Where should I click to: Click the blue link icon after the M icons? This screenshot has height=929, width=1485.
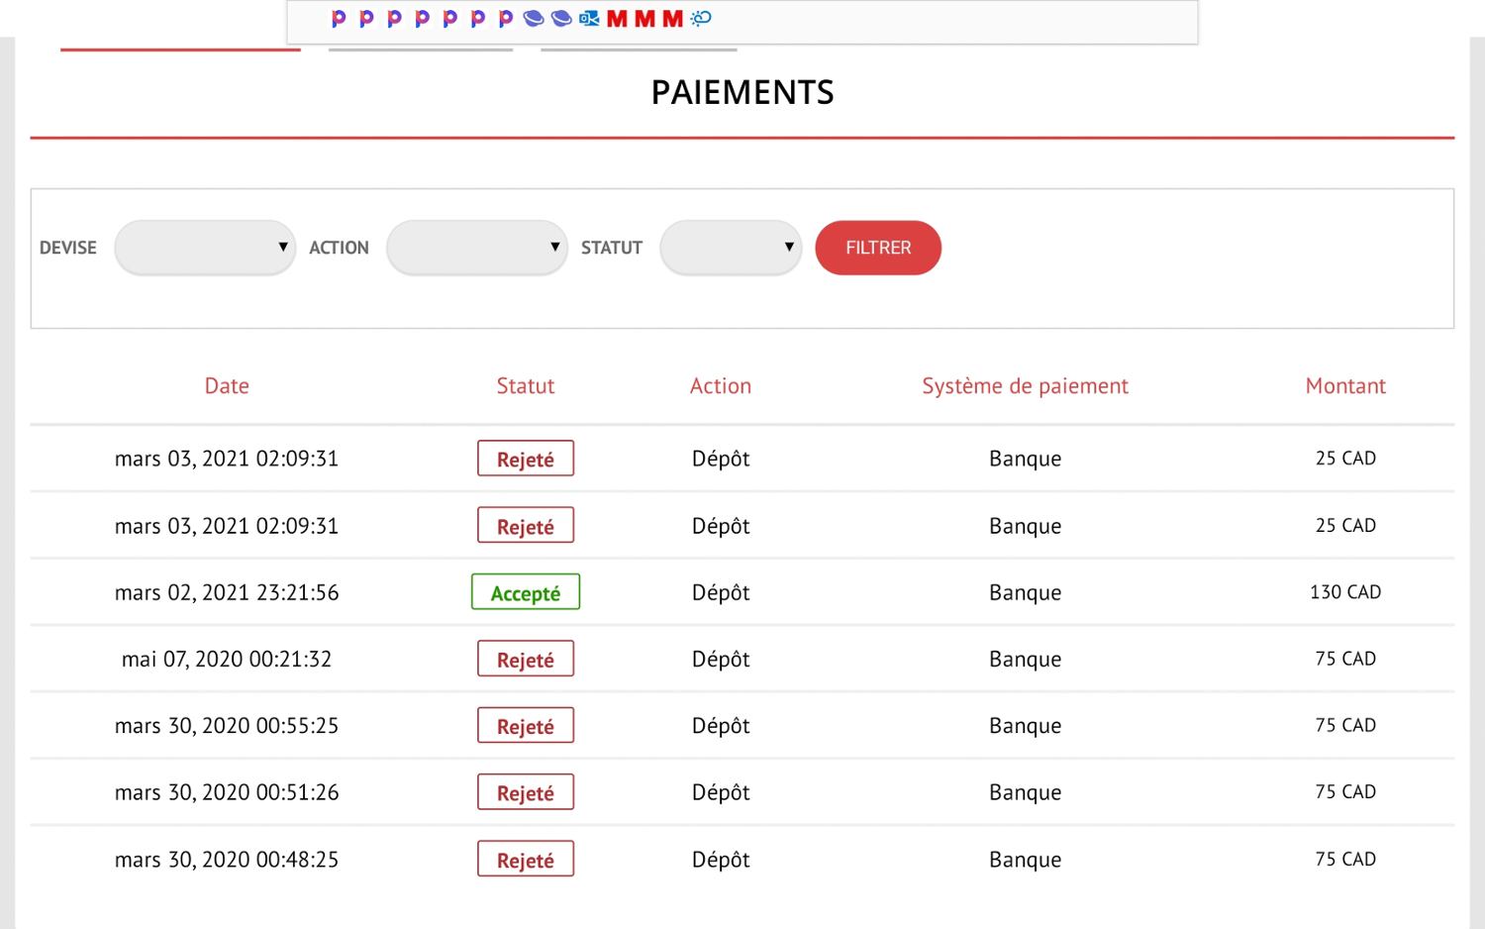[x=701, y=18]
